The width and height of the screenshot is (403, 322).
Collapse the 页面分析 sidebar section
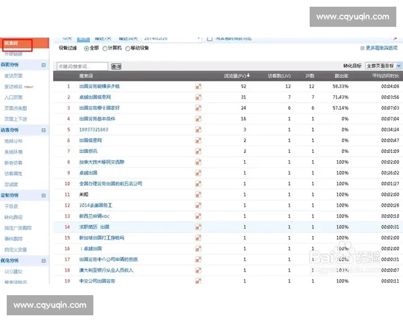coord(44,65)
